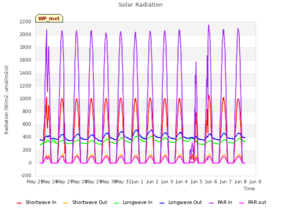The height and width of the screenshot is (211, 282).
Task: Click the red Shortwave In legend swatch
Action: point(19,203)
